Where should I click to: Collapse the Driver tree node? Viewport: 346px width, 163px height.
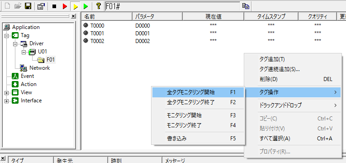tap(15, 44)
